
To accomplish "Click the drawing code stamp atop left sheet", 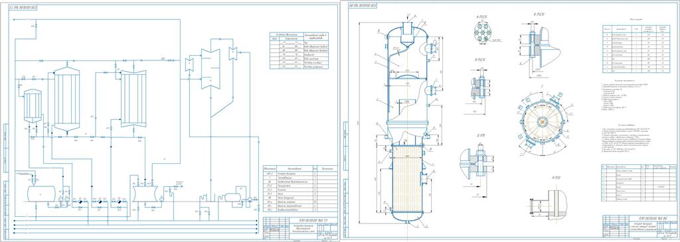I will coord(23,8).
